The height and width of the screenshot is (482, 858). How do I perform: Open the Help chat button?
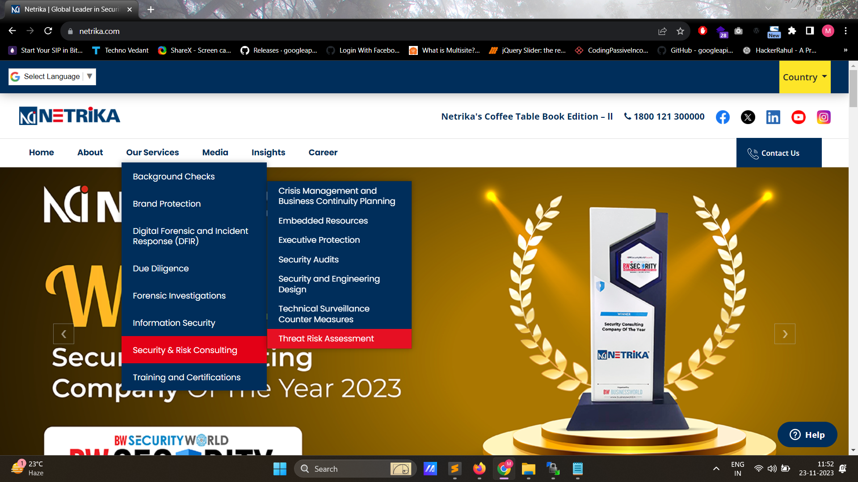[x=807, y=435]
